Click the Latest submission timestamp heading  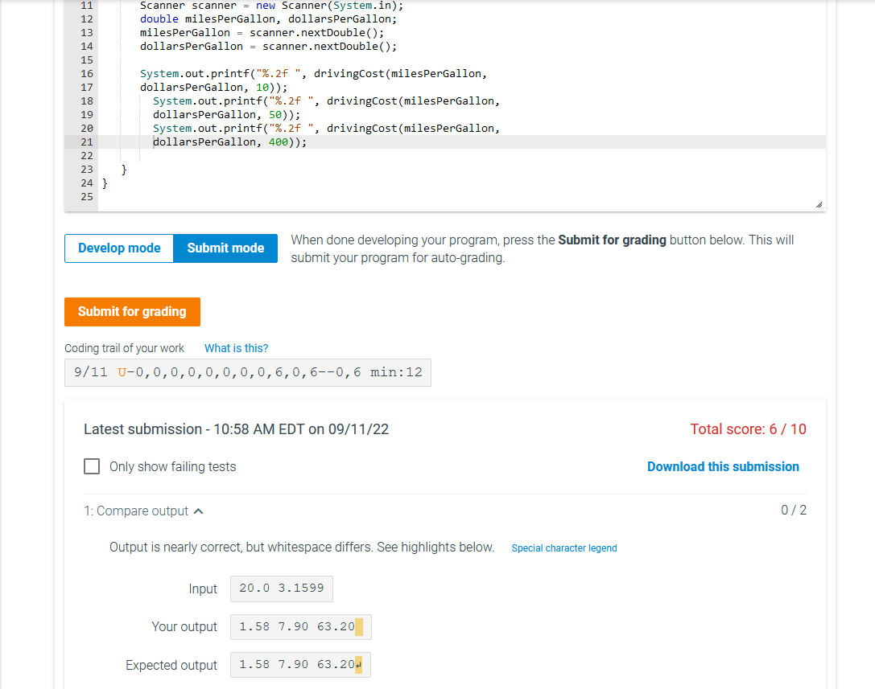point(236,429)
